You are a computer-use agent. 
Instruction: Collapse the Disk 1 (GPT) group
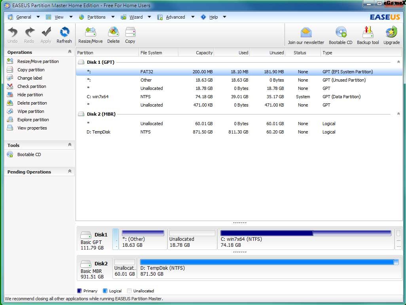click(x=398, y=62)
